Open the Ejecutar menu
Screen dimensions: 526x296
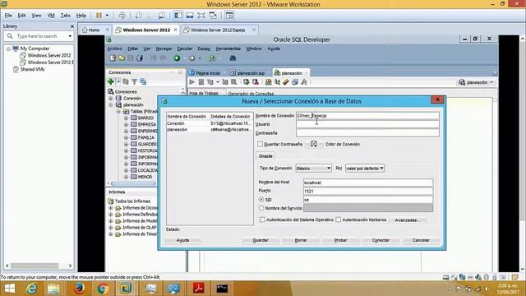pyautogui.click(x=185, y=49)
